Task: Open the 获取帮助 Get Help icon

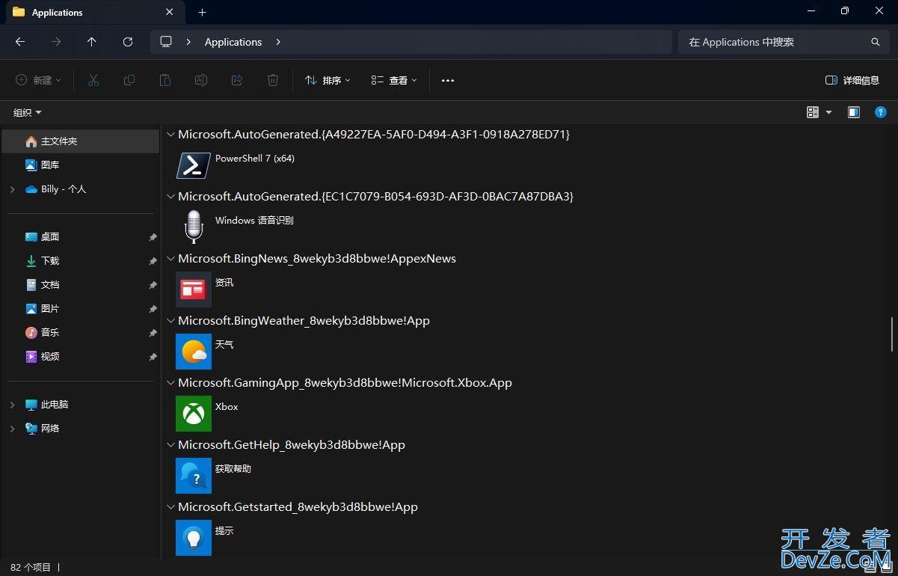Action: point(193,475)
